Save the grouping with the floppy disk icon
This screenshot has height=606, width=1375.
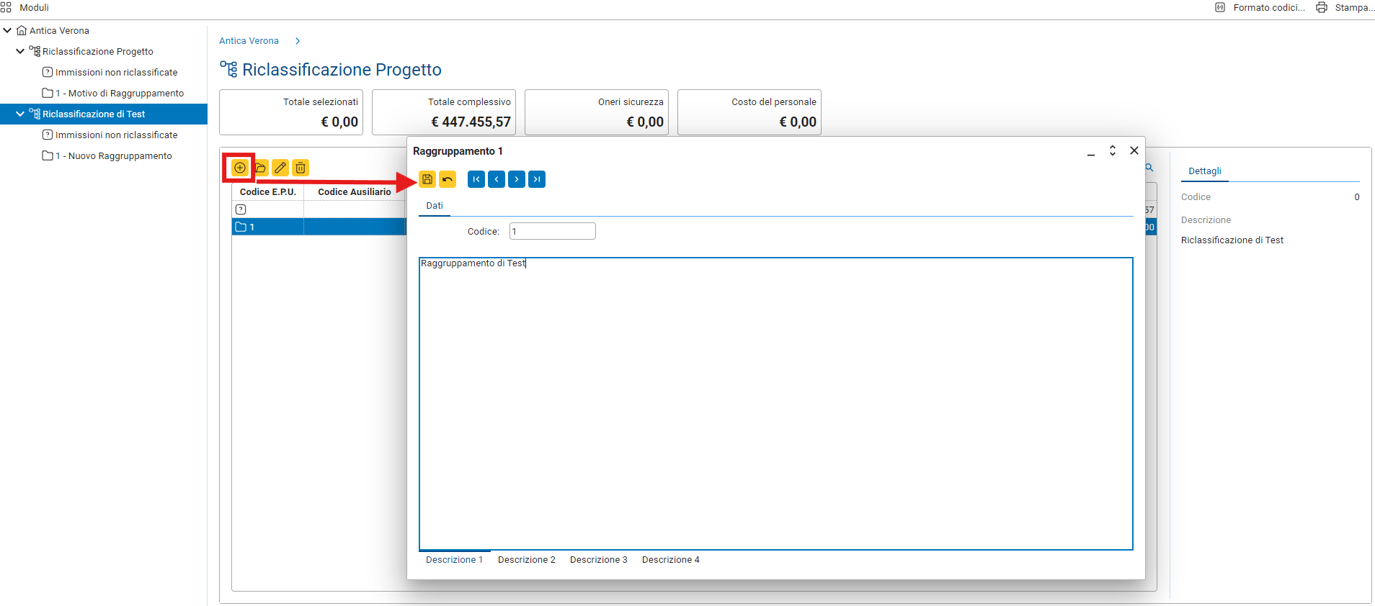pos(427,179)
